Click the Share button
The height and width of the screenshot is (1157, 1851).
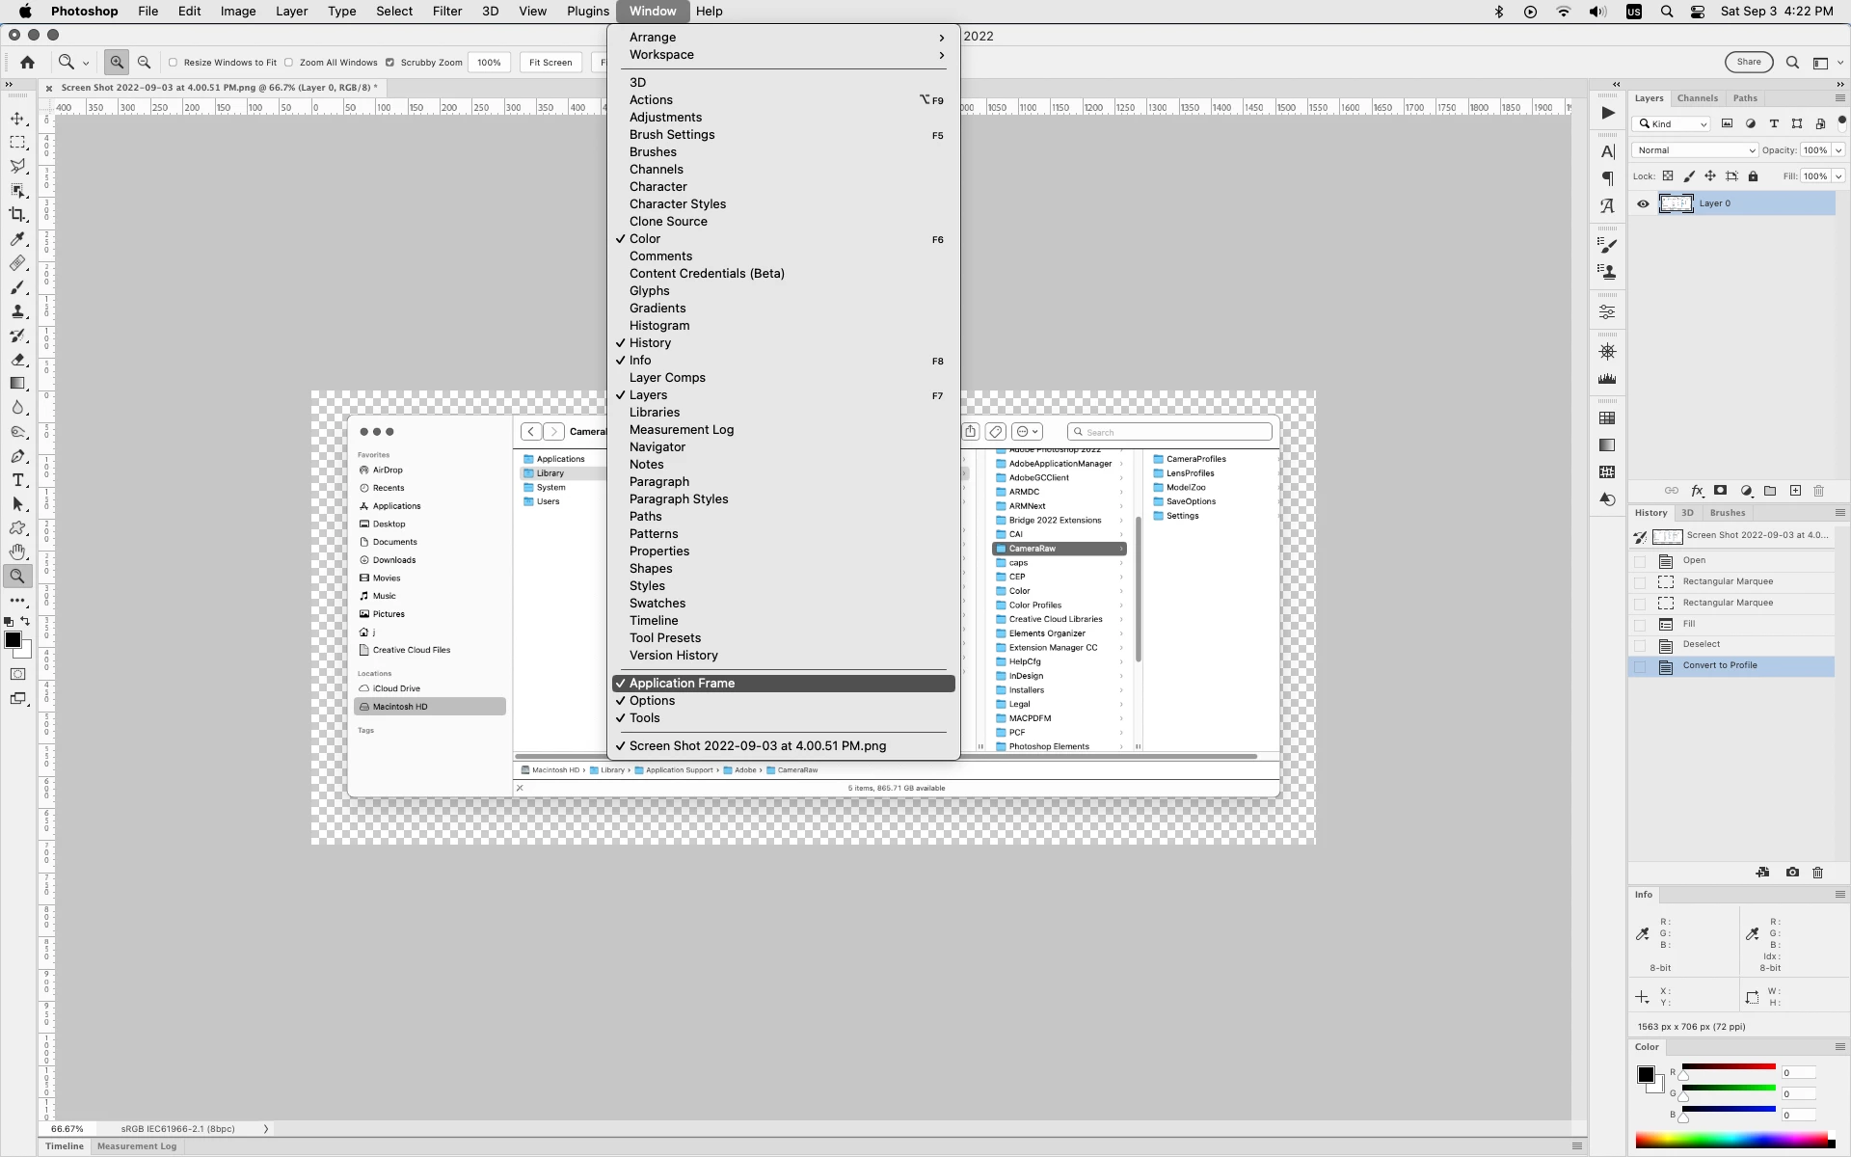1748,63
